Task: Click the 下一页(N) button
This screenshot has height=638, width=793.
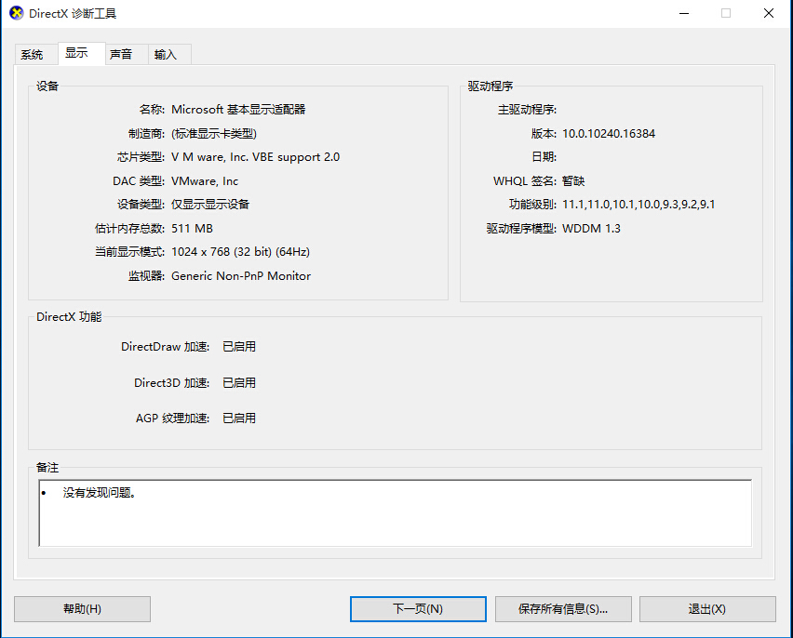Action: pyautogui.click(x=417, y=609)
